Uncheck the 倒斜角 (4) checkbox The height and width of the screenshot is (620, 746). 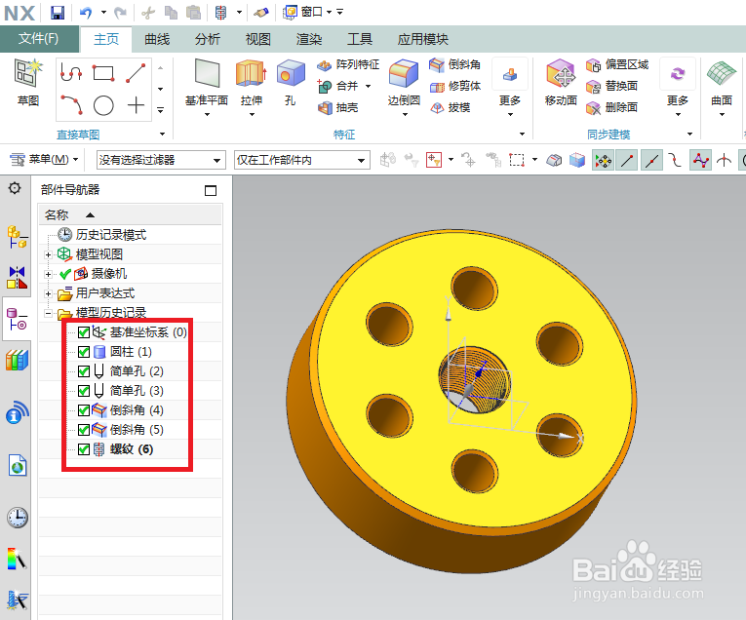[84, 410]
